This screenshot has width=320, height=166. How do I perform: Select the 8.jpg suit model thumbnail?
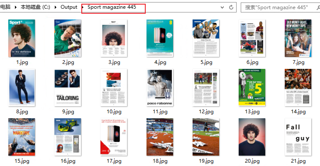(22, 88)
